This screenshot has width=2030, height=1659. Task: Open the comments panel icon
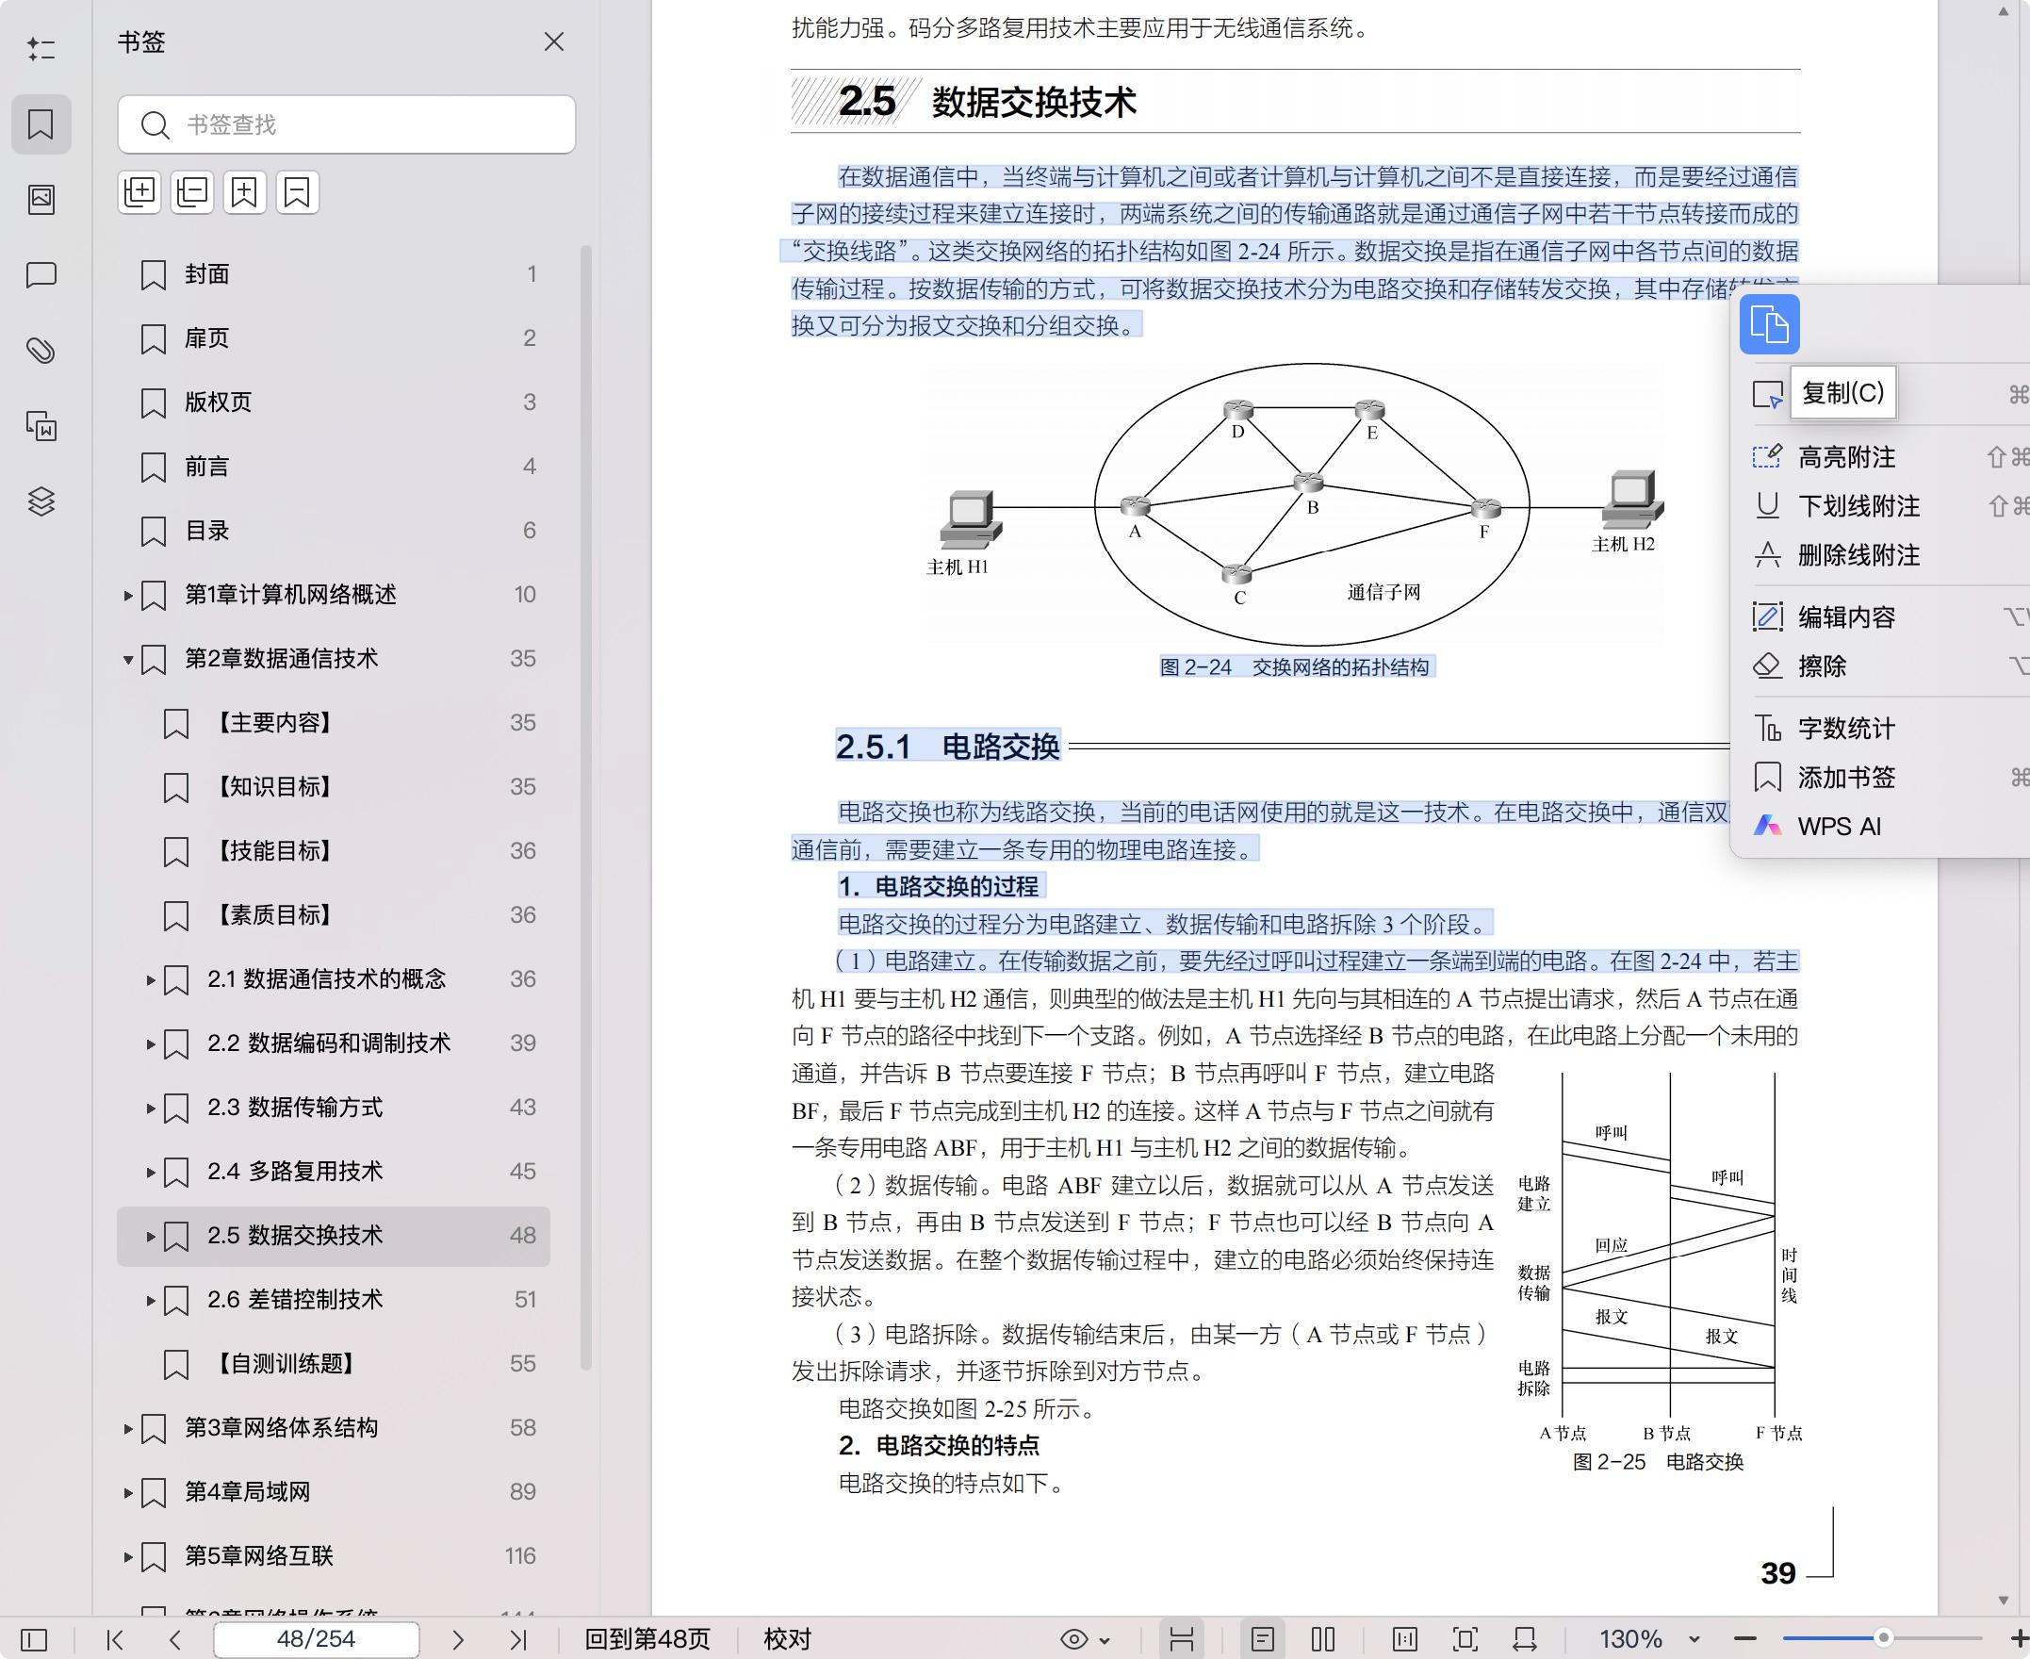pos(41,275)
